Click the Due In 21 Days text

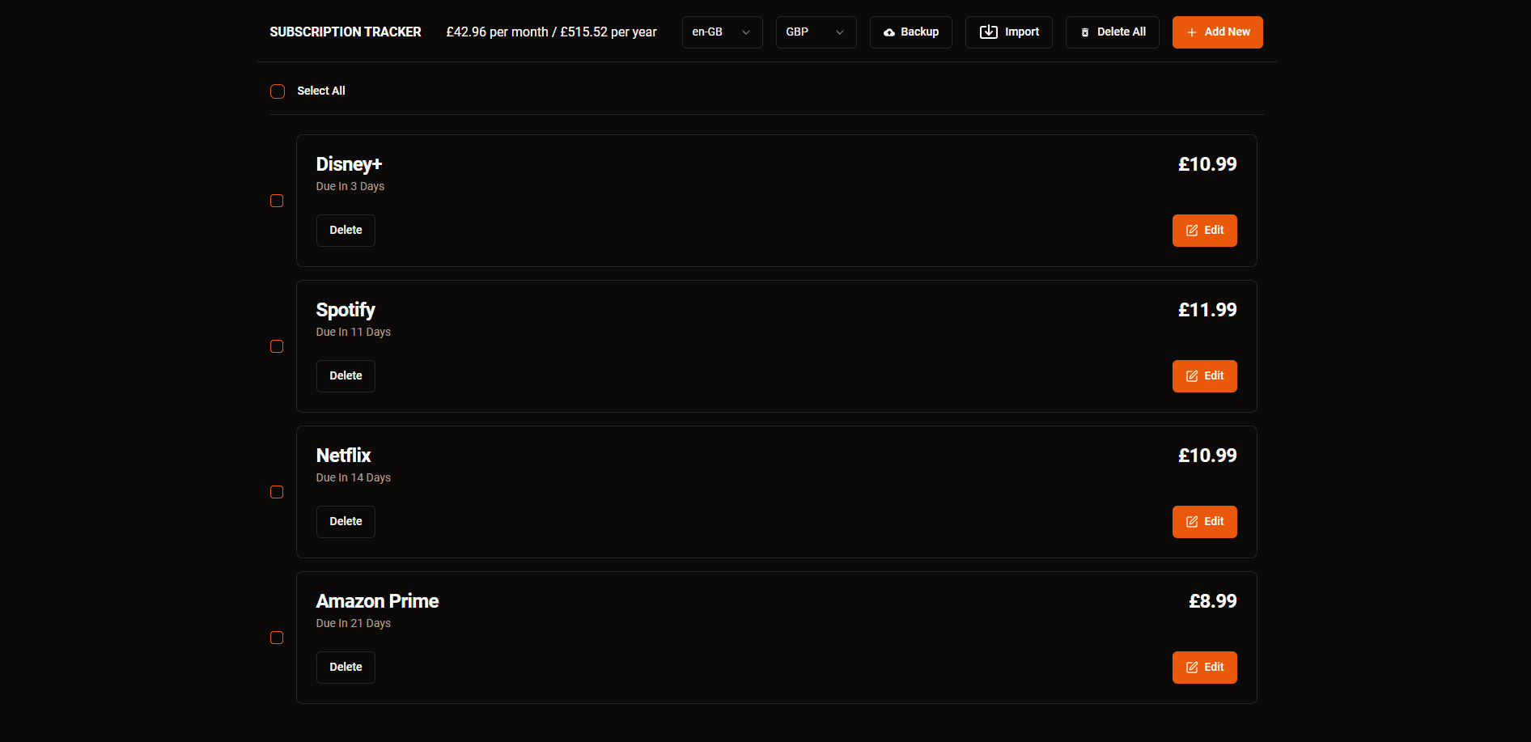pos(354,623)
